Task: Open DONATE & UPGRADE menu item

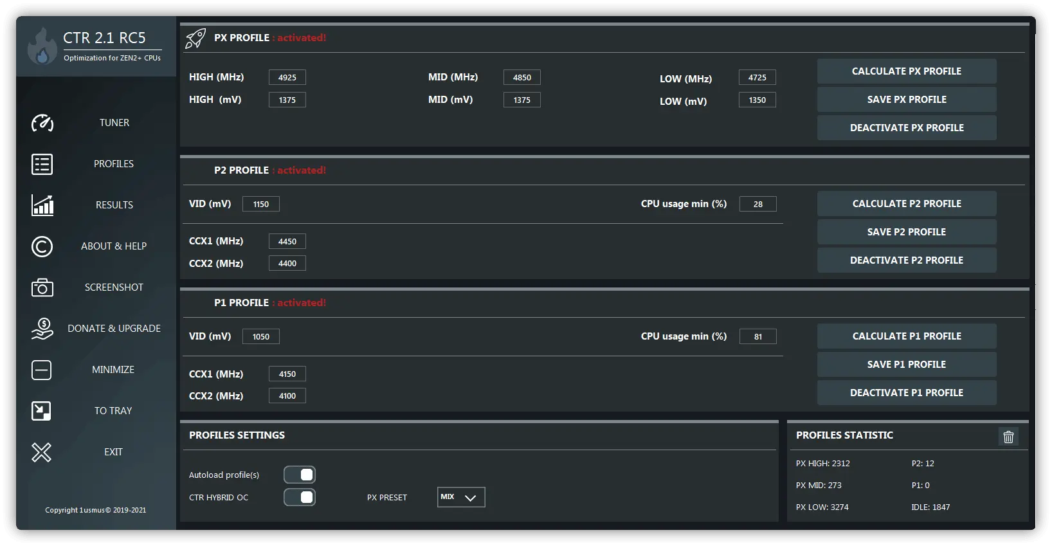Action: (114, 329)
